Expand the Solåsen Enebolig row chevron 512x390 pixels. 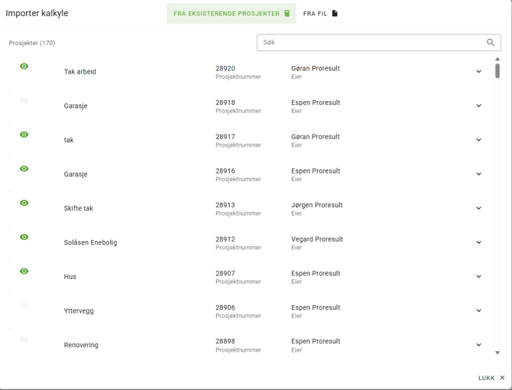coord(478,242)
